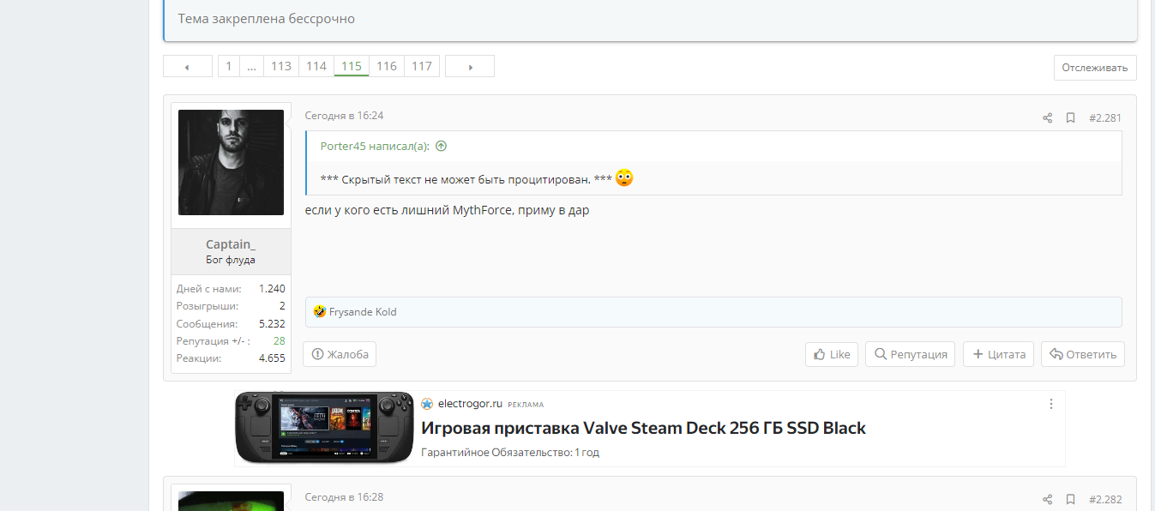Click Розыгрыши count 2
This screenshot has width=1155, height=511.
pyautogui.click(x=282, y=306)
